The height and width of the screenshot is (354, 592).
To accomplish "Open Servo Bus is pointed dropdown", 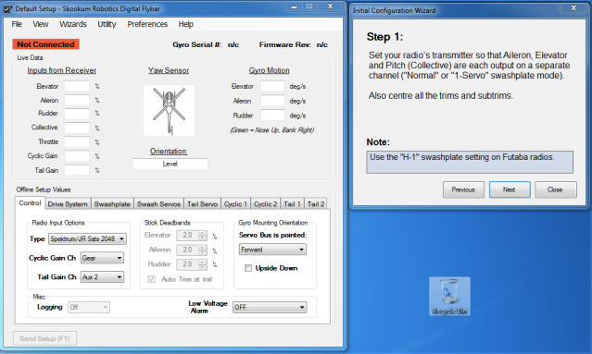I will point(272,250).
